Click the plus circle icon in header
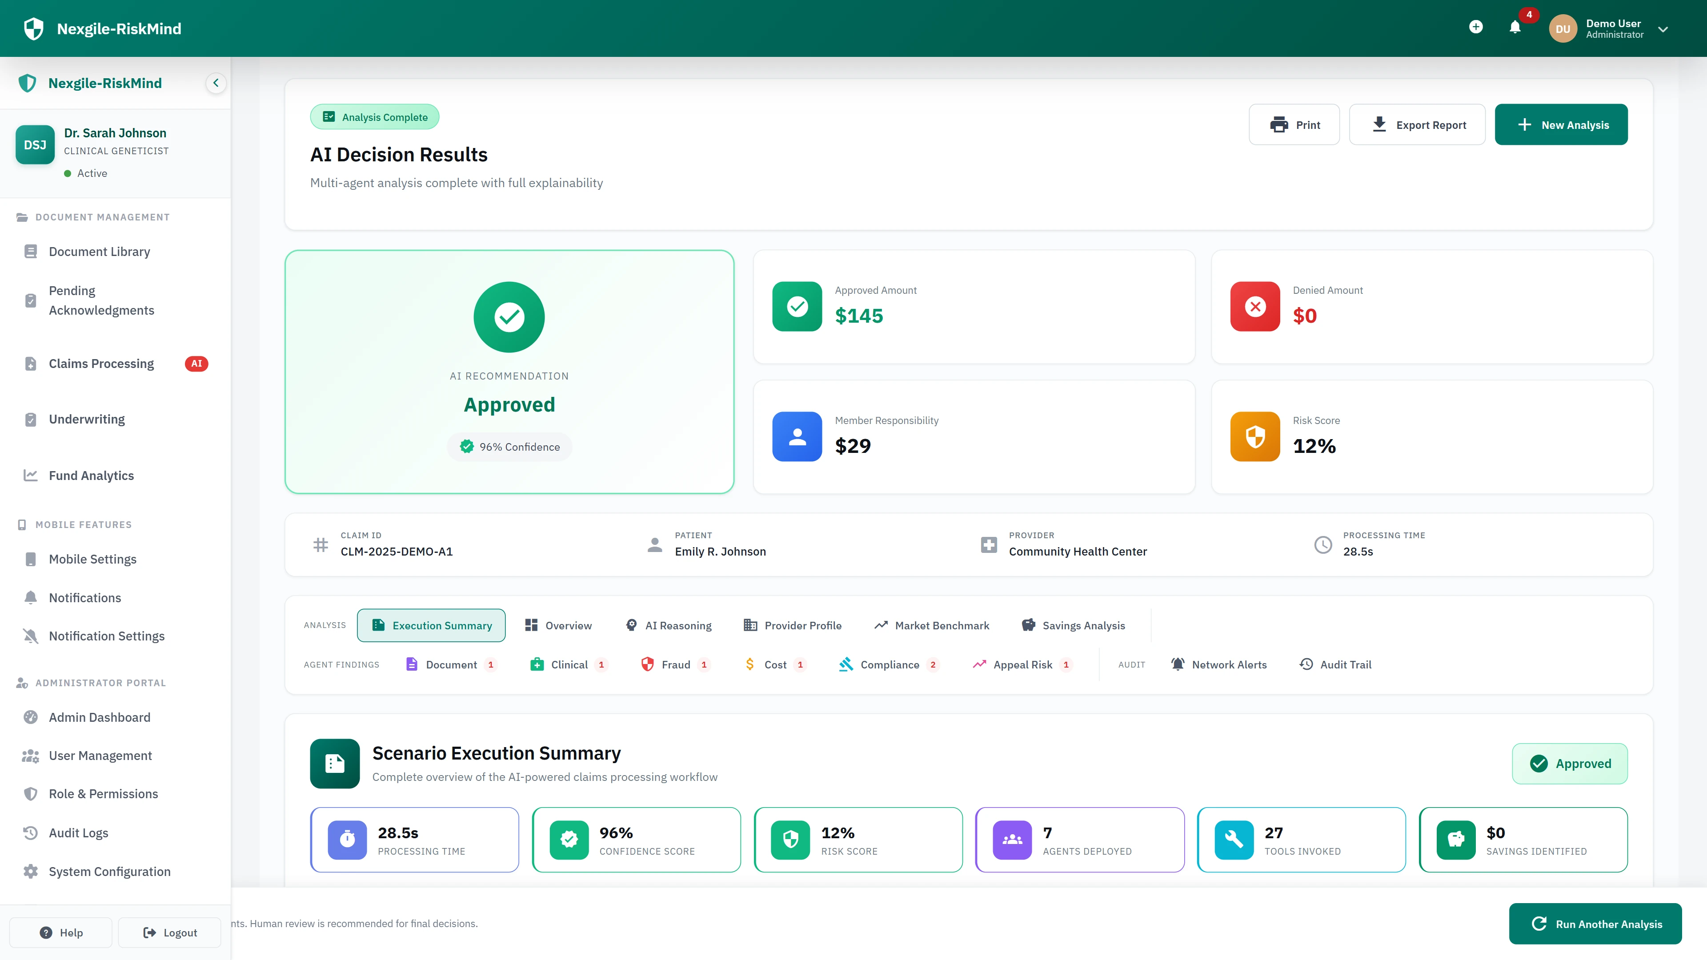This screenshot has width=1707, height=960. [1476, 27]
